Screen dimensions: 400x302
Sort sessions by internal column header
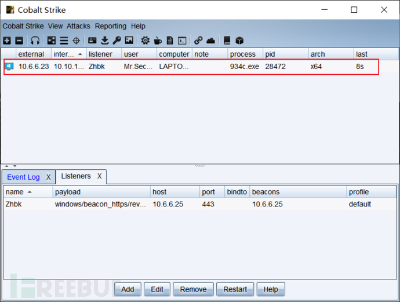click(x=69, y=54)
